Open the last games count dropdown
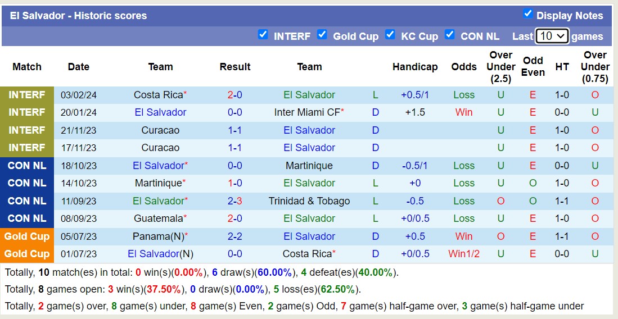Screen dimensions: 618x319 pyautogui.click(x=552, y=37)
